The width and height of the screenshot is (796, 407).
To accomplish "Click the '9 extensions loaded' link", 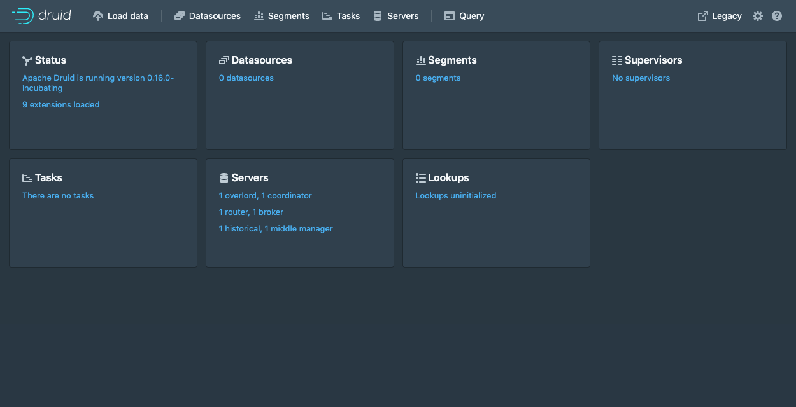I will click(x=61, y=104).
